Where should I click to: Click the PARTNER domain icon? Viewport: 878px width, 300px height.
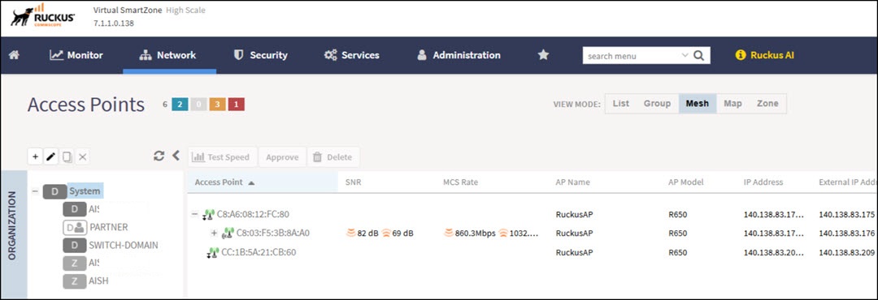[74, 227]
